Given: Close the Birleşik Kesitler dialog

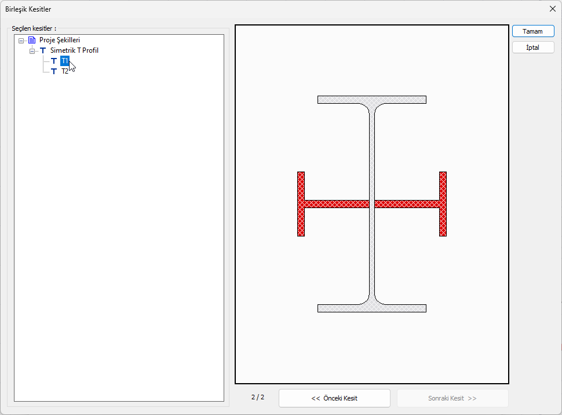Looking at the screenshot, I should pos(552,9).
